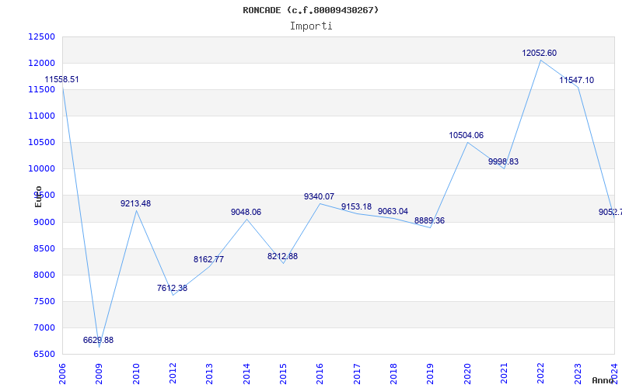Click the 11500 y-axis tick label
Viewport: 622px width, 388px height.
[42, 89]
